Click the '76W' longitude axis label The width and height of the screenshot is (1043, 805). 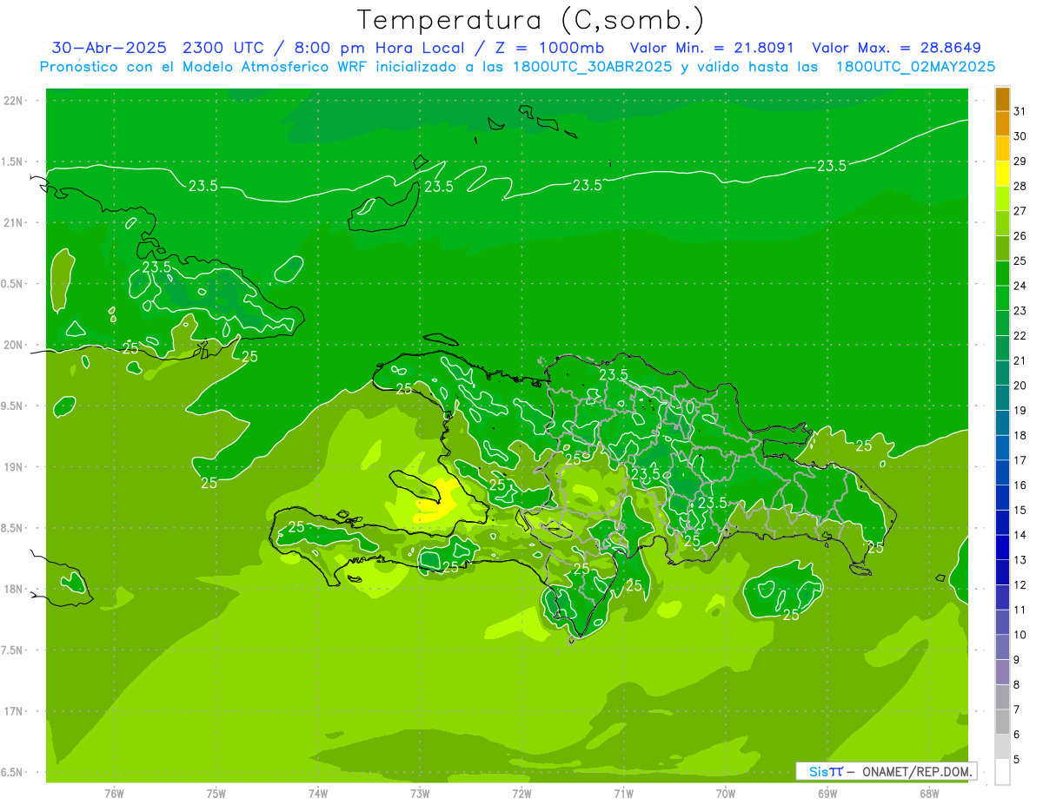tap(114, 794)
